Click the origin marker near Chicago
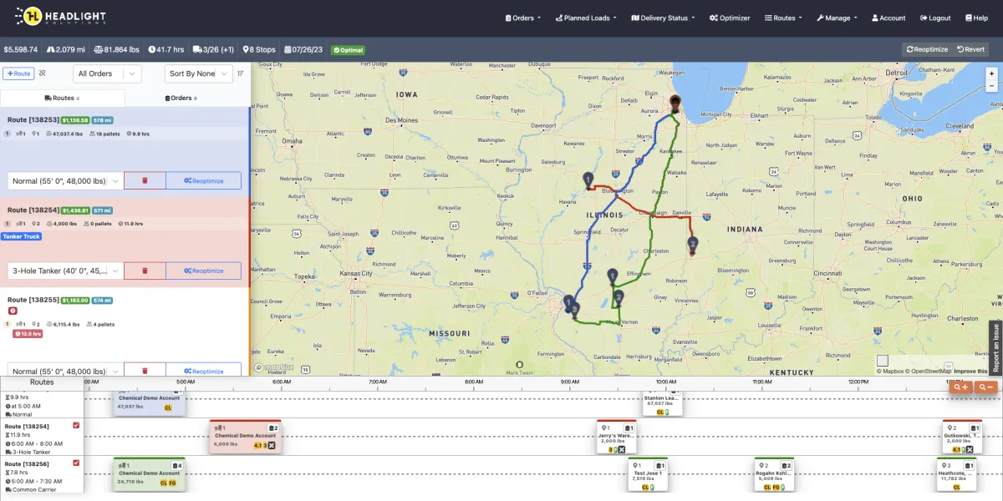This screenshot has width=1003, height=501. tap(675, 104)
